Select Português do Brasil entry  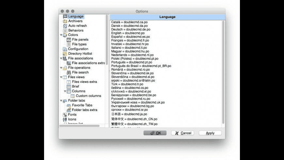141,66
